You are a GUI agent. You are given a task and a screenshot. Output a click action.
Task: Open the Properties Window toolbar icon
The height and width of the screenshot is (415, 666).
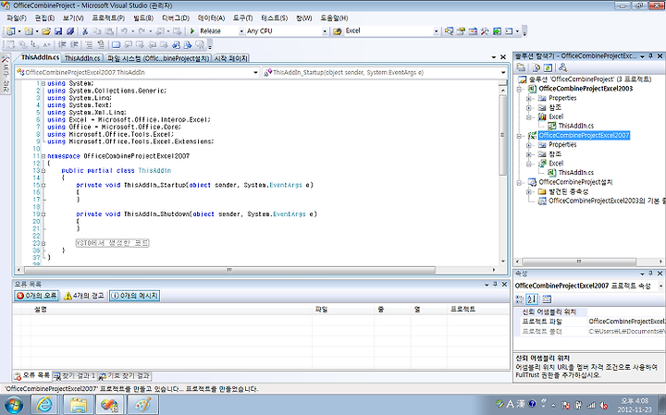461,31
